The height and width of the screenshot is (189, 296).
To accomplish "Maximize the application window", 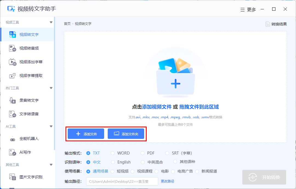I will pos(274,9).
